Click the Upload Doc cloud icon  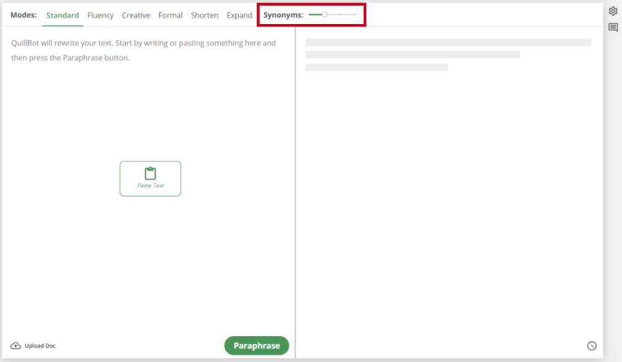click(15, 346)
